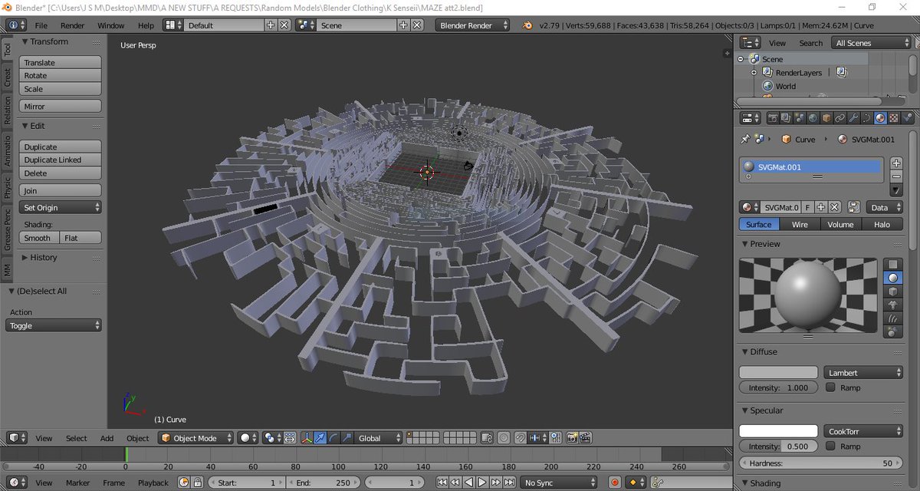920x491 pixels.
Task: Open the curve Data properties icon
Action: point(866,118)
